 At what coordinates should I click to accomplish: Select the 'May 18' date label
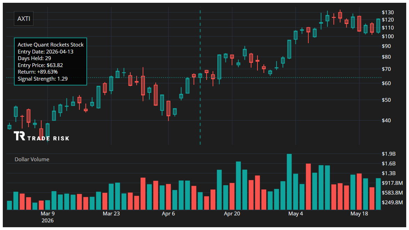(x=359, y=214)
